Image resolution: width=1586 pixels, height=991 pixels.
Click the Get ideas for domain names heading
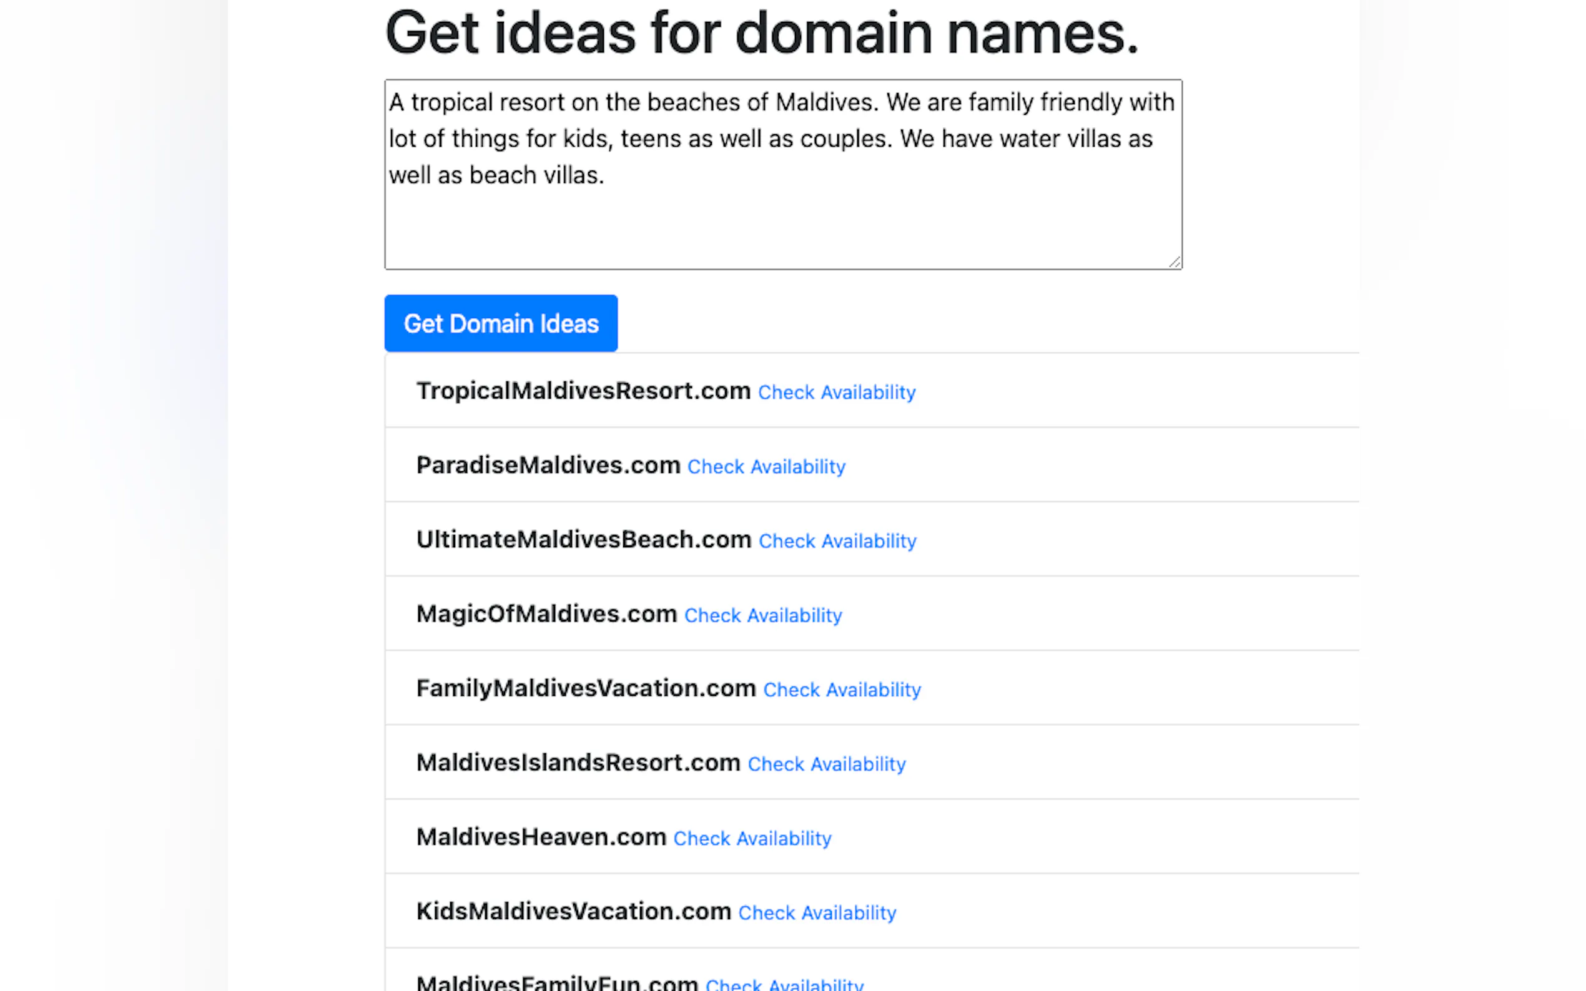point(761,33)
